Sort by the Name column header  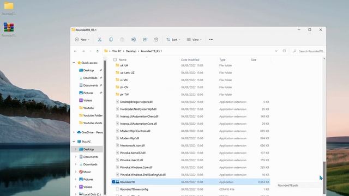[x=122, y=60]
